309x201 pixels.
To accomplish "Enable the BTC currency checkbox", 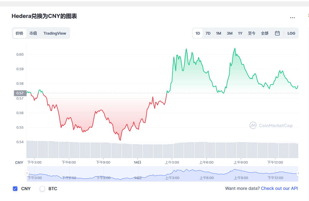I will point(42,189).
